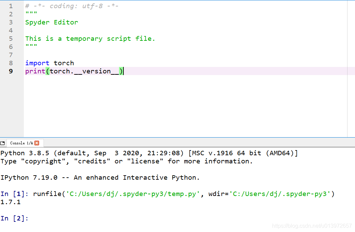Click the line number 1 in the gutter
The height and width of the screenshot is (232, 355).
(x=11, y=5)
